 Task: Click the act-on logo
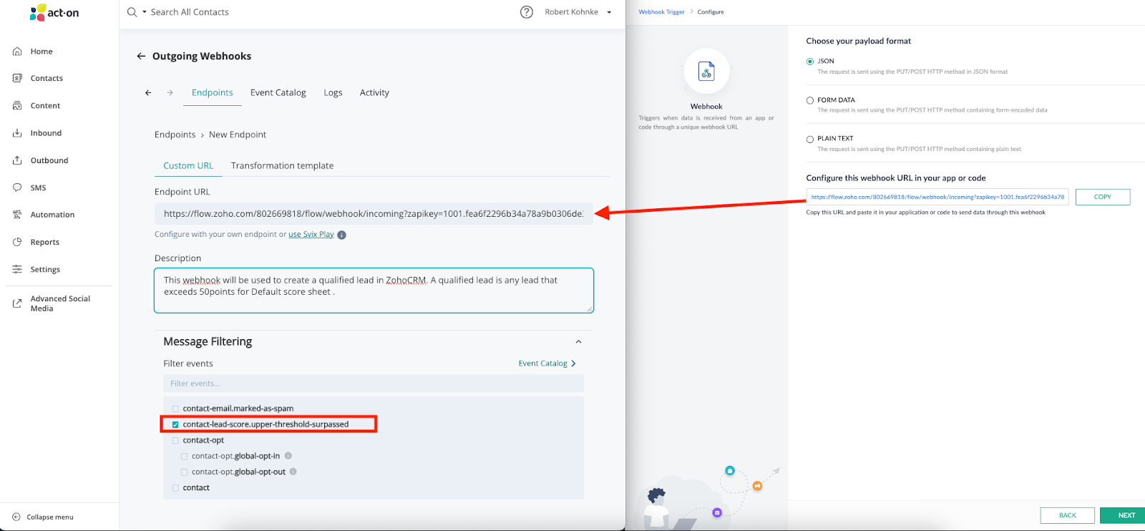[54, 13]
